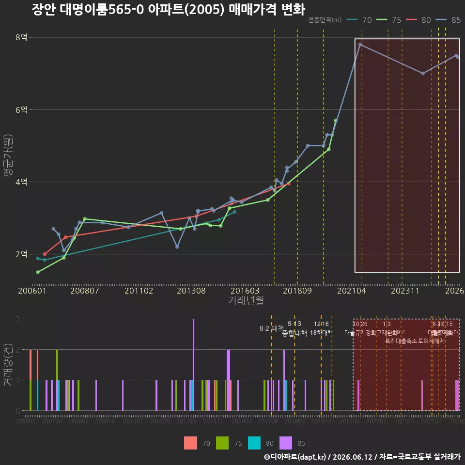Image resolution: width=465 pixels, height=465 pixels.
Task: Click the '3' label on volume axis
Action: point(18,319)
